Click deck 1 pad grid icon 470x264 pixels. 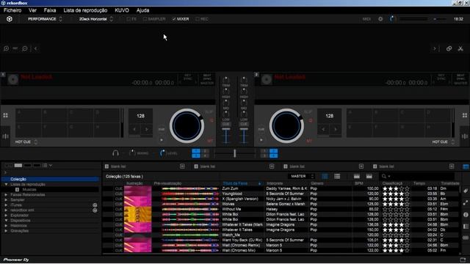(6, 116)
